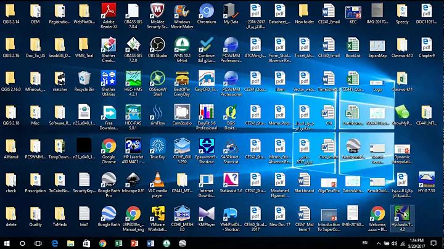This screenshot has width=444, height=249.
Task: Open the Action Center notifications
Action: tap(434, 243)
